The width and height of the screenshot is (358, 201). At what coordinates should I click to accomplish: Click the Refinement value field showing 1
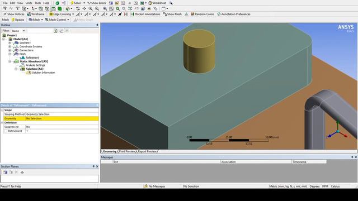click(62, 131)
